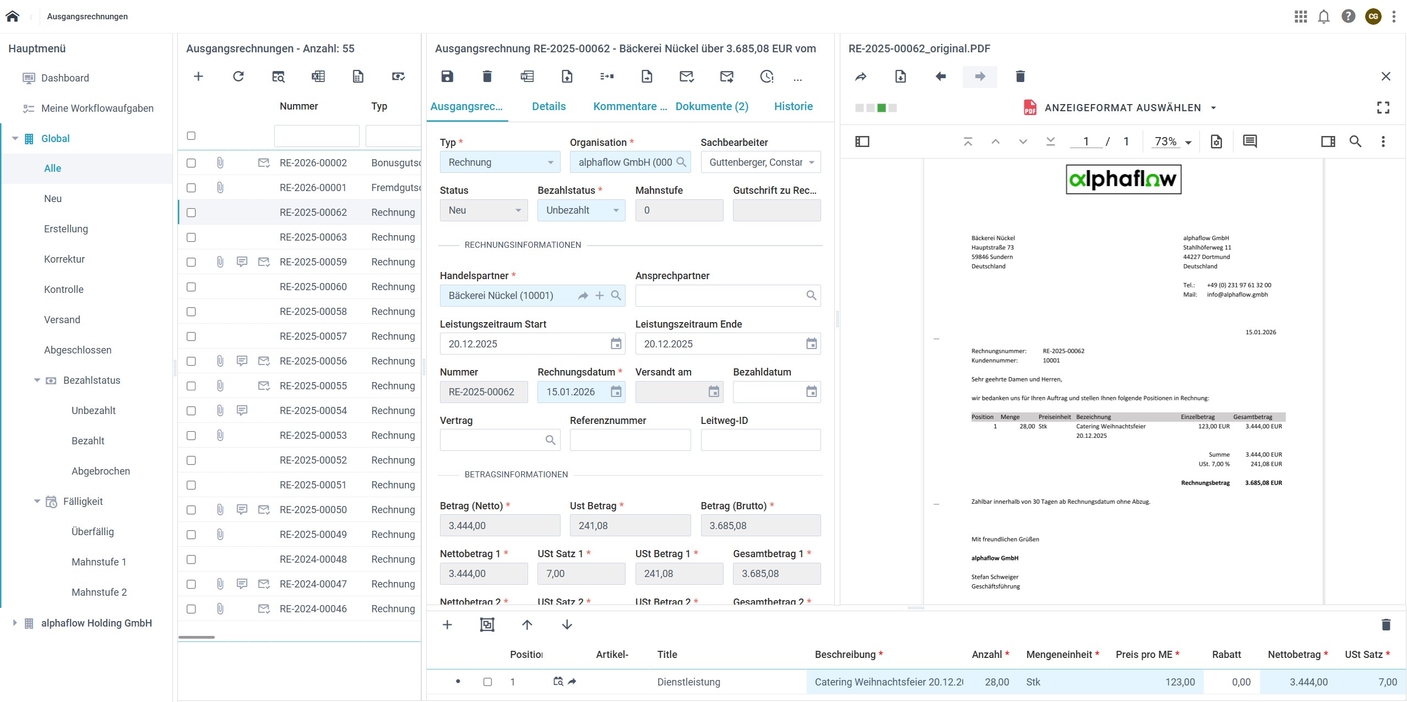Click the search magnifier in PDF viewer
Viewport: 1407px width, 702px height.
(x=1355, y=142)
